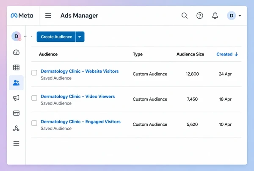Click the Created sort arrow icon
Image resolution: width=254 pixels, height=171 pixels.
(x=236, y=54)
